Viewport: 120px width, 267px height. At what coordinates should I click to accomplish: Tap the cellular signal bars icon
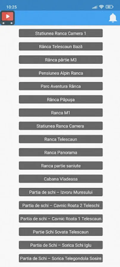pos(94,7)
